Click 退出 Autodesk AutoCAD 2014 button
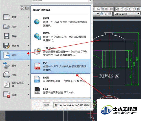Image resolution: width=141 pixels, height=121 pixels. coord(72,105)
